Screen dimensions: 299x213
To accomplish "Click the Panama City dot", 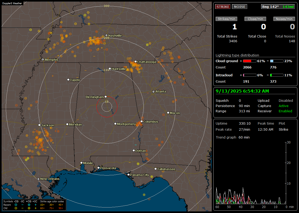I will [128, 174].
